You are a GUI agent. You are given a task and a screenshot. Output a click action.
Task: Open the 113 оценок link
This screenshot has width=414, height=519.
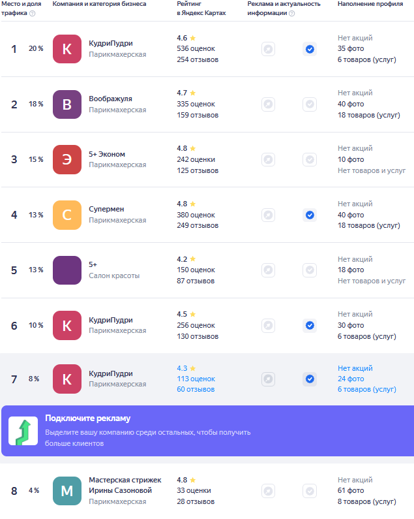point(196,379)
